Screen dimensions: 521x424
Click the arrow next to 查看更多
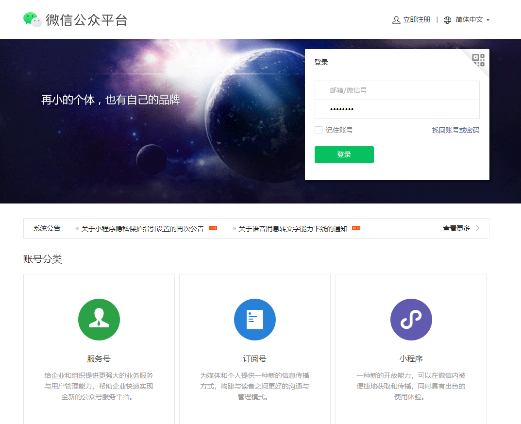click(478, 228)
